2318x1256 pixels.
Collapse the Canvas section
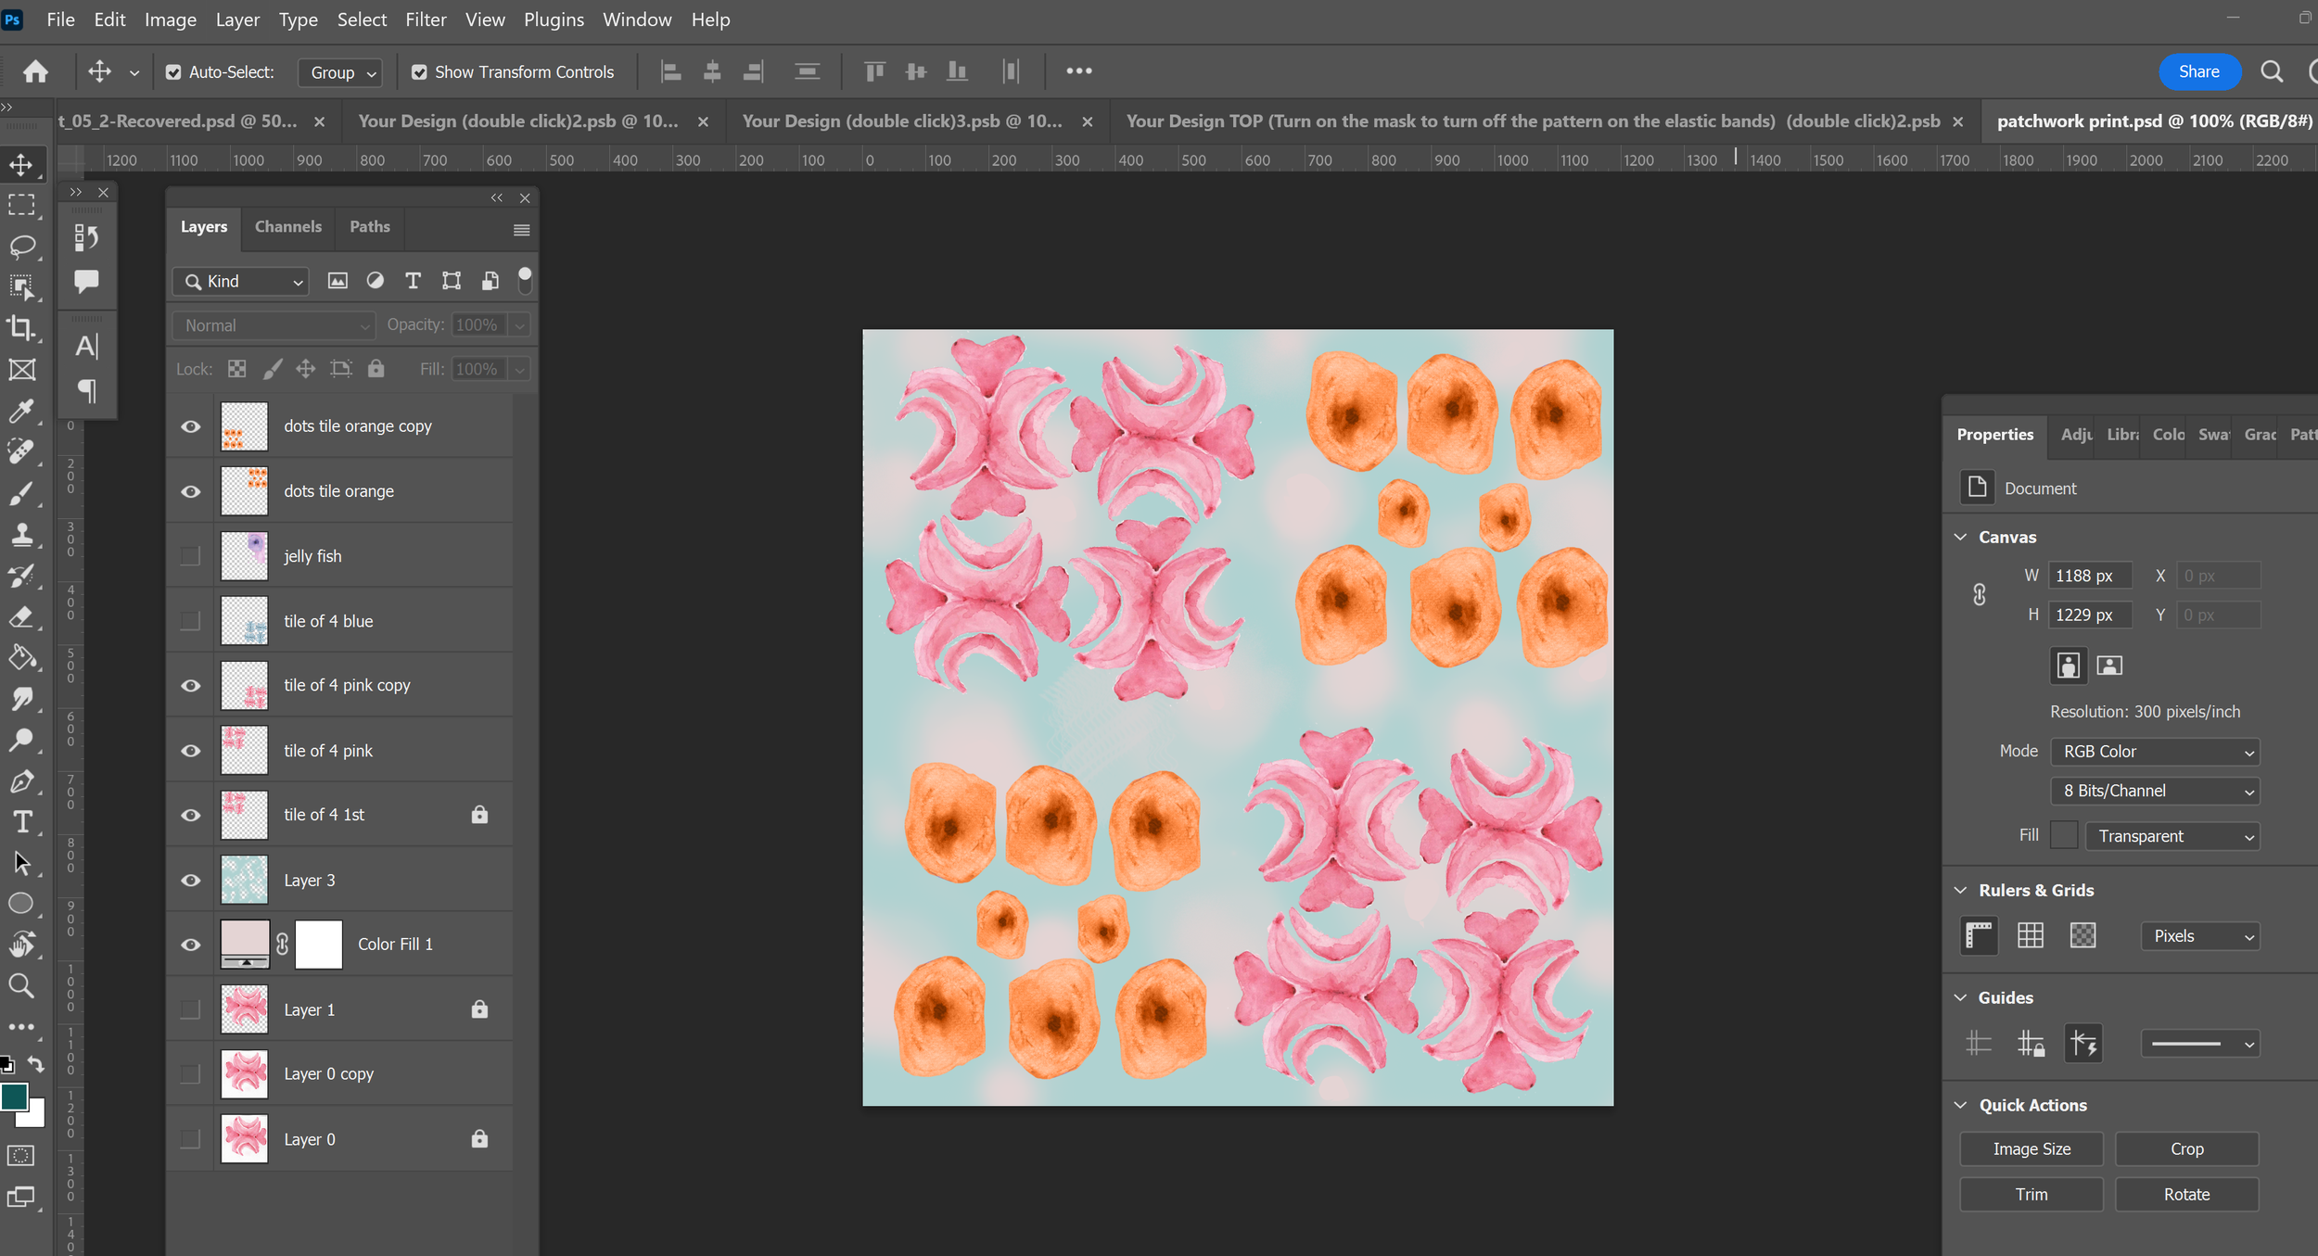(x=1960, y=538)
